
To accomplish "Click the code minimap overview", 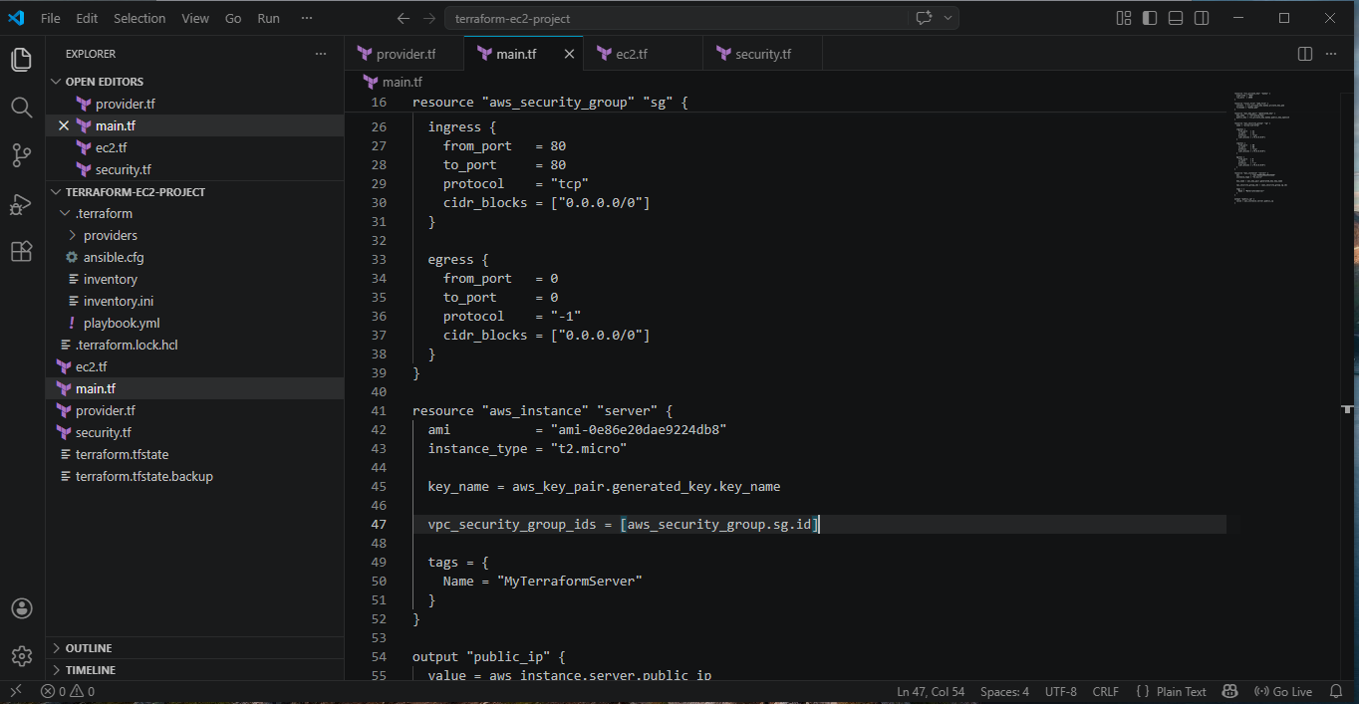I will click(1261, 147).
